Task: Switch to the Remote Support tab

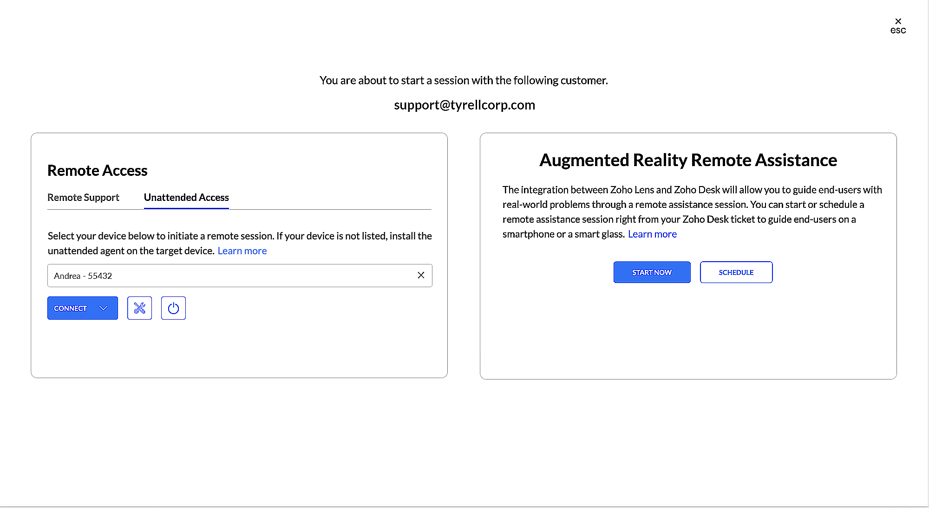Action: pos(83,198)
